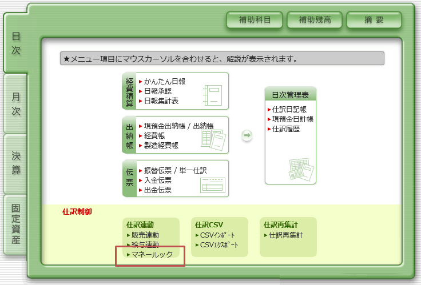Click the documents icon in 日次管理表 panel
Viewport: 421px width, 285px height.
301,169
